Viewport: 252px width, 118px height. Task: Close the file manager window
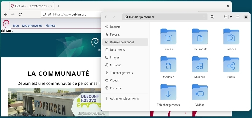point(246,17)
